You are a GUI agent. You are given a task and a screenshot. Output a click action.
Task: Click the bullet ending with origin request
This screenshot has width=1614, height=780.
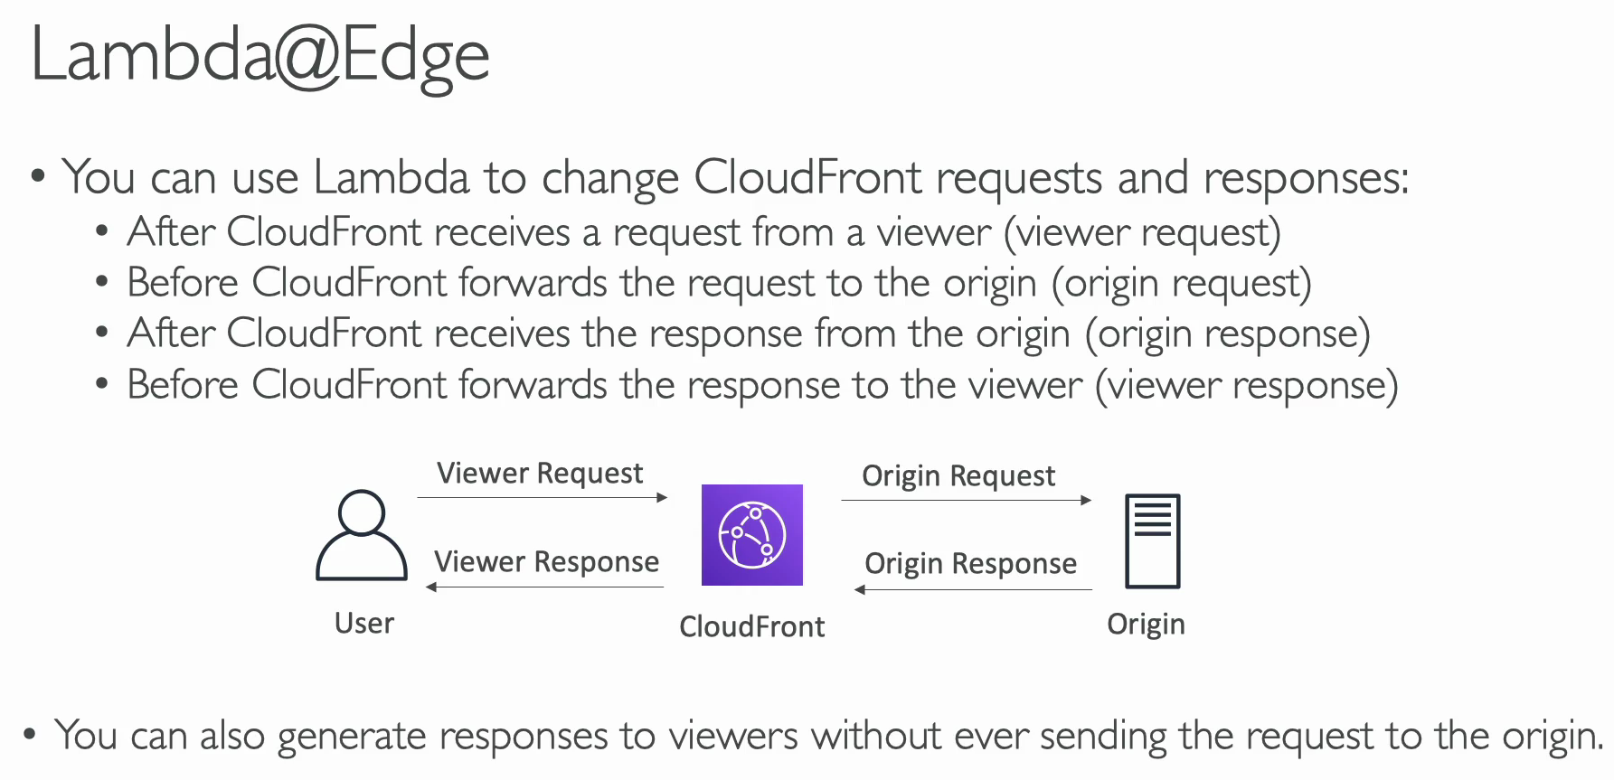coord(719,283)
